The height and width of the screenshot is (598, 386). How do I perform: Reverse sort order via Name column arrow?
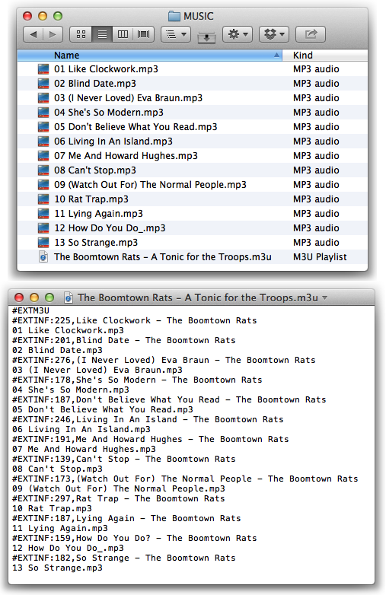tap(276, 56)
